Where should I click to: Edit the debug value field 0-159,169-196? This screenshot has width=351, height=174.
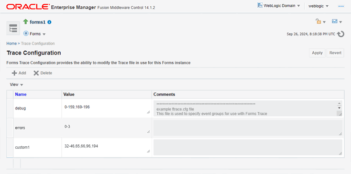tap(107, 109)
